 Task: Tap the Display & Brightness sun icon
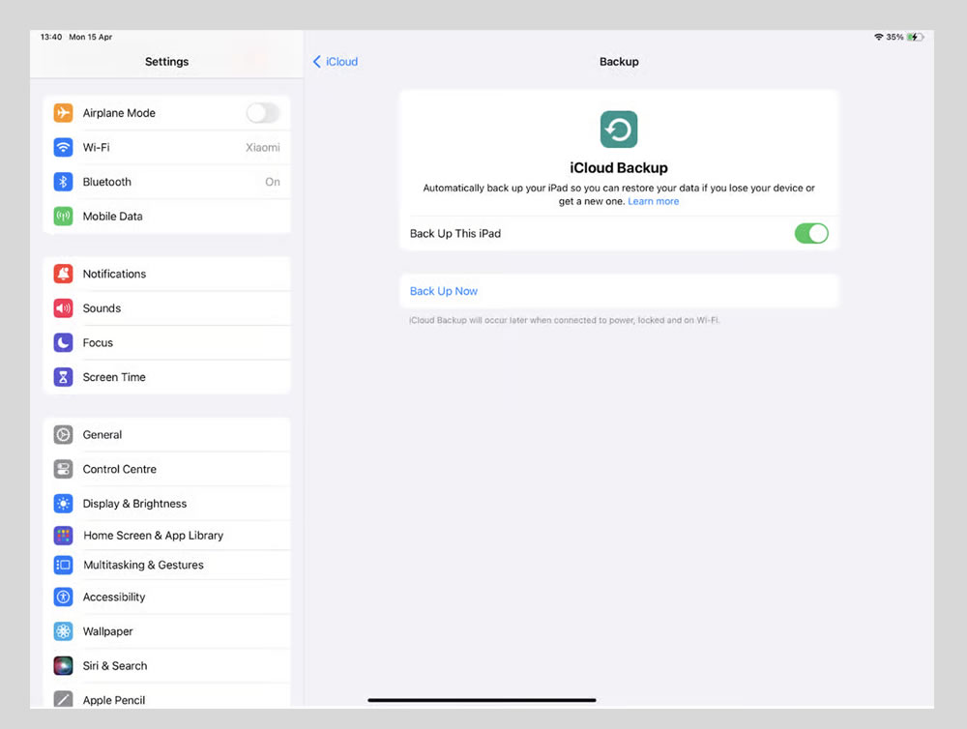pos(63,504)
